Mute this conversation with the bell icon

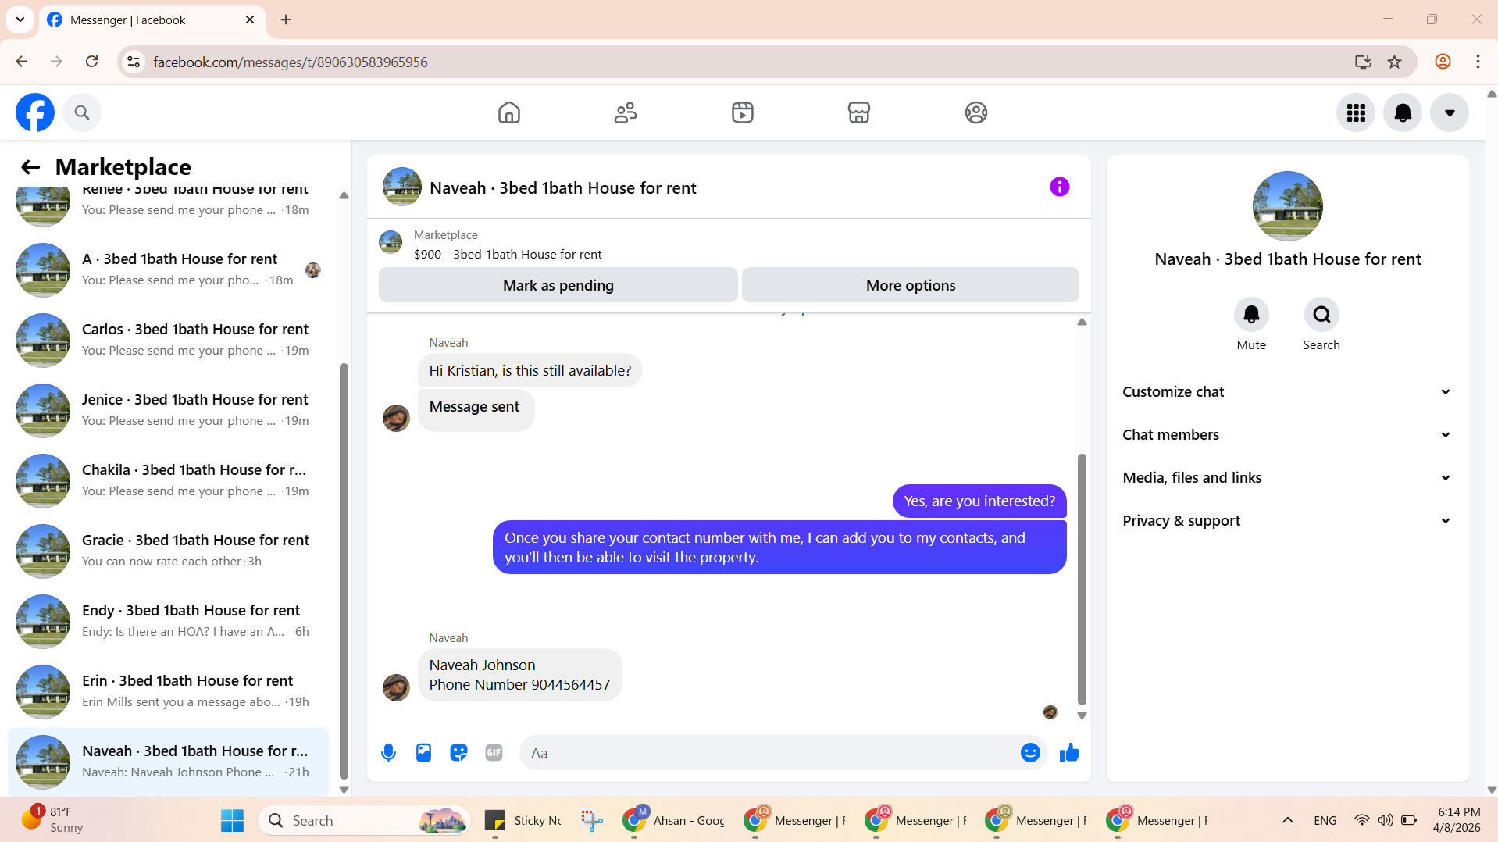(x=1251, y=315)
